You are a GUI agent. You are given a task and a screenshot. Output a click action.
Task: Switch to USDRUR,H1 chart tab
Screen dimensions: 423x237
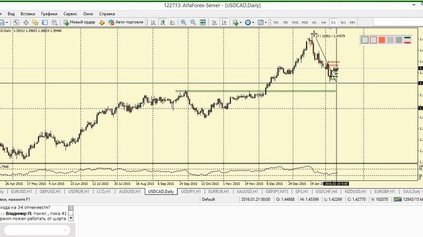pos(79,192)
